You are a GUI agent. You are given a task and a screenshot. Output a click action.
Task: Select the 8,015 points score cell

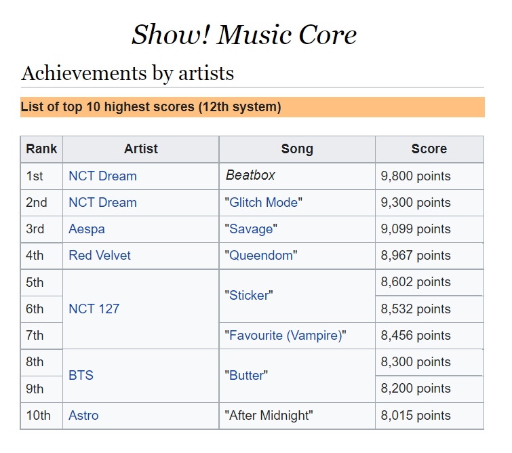[429, 416]
